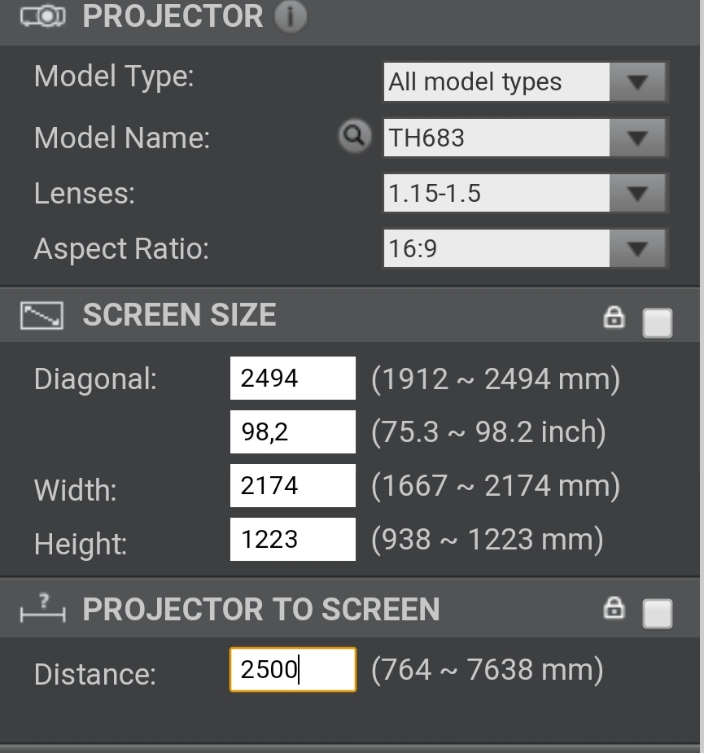
Task: Click the Distance input field
Action: (x=293, y=669)
